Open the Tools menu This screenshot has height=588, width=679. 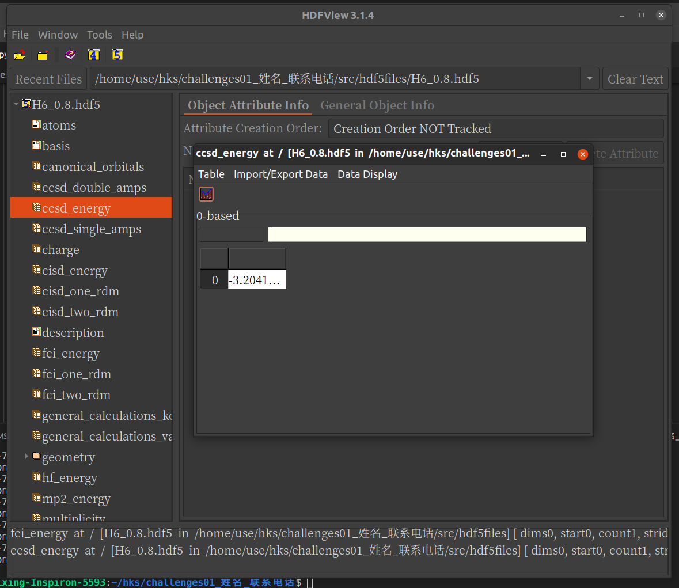point(100,35)
